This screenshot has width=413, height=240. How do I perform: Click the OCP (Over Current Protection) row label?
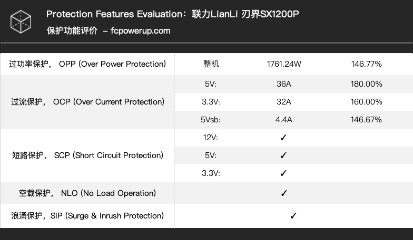87,102
